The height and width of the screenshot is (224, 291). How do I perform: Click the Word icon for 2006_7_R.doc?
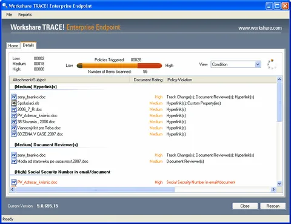14,109
